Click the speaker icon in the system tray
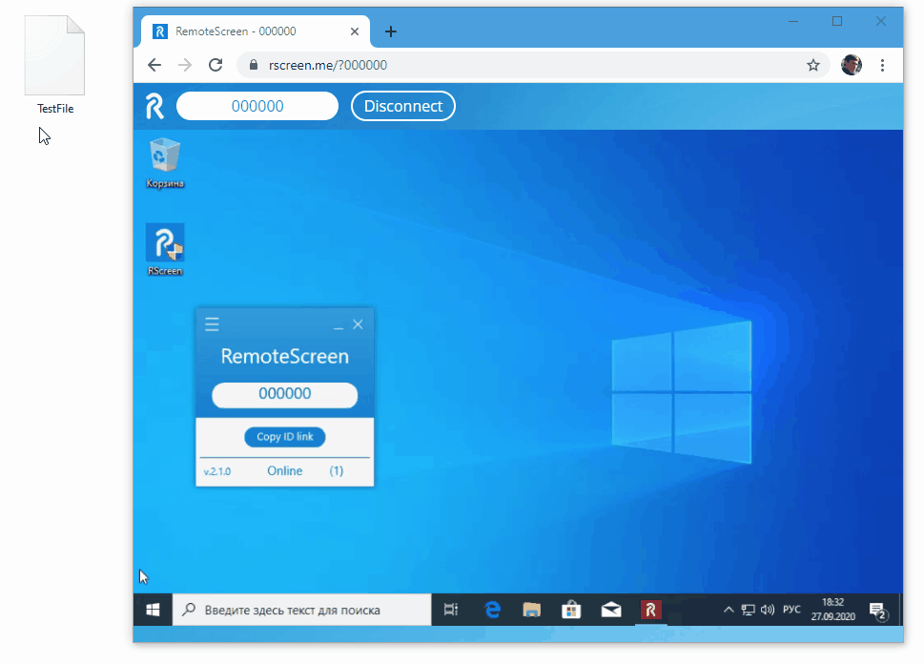Image resolution: width=924 pixels, height=664 pixels. click(x=768, y=609)
